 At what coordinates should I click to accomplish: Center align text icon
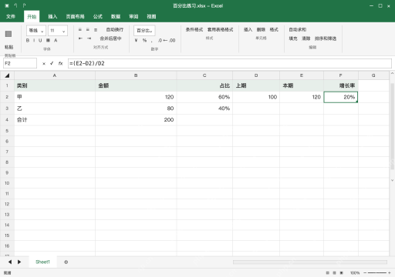(88, 30)
